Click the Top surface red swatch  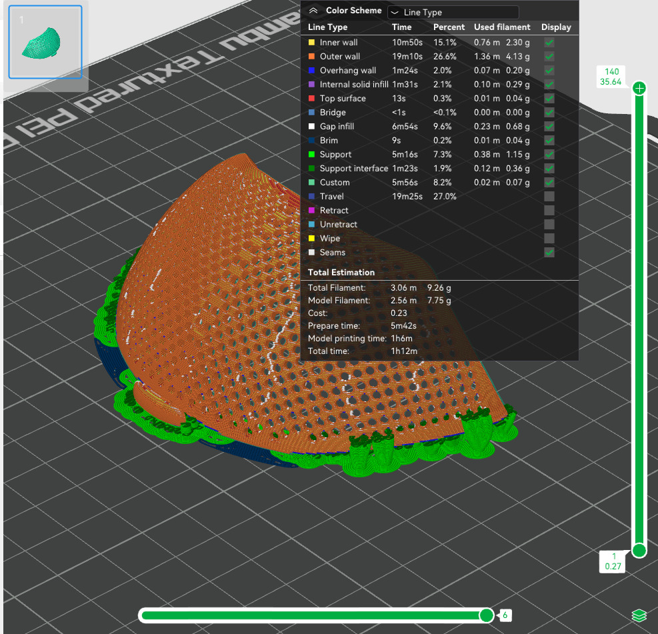point(311,98)
